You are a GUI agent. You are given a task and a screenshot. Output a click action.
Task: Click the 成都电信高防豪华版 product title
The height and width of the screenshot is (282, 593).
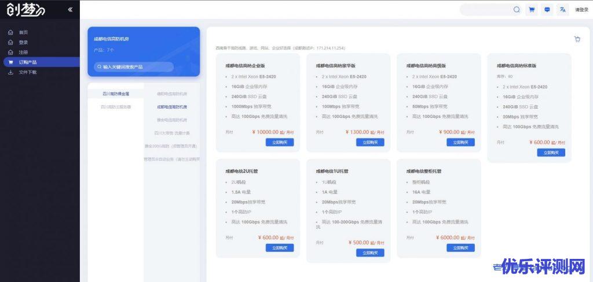click(335, 66)
